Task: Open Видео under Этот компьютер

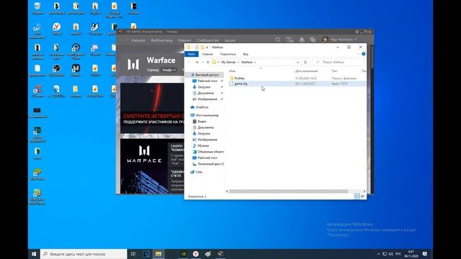Action: [202, 122]
